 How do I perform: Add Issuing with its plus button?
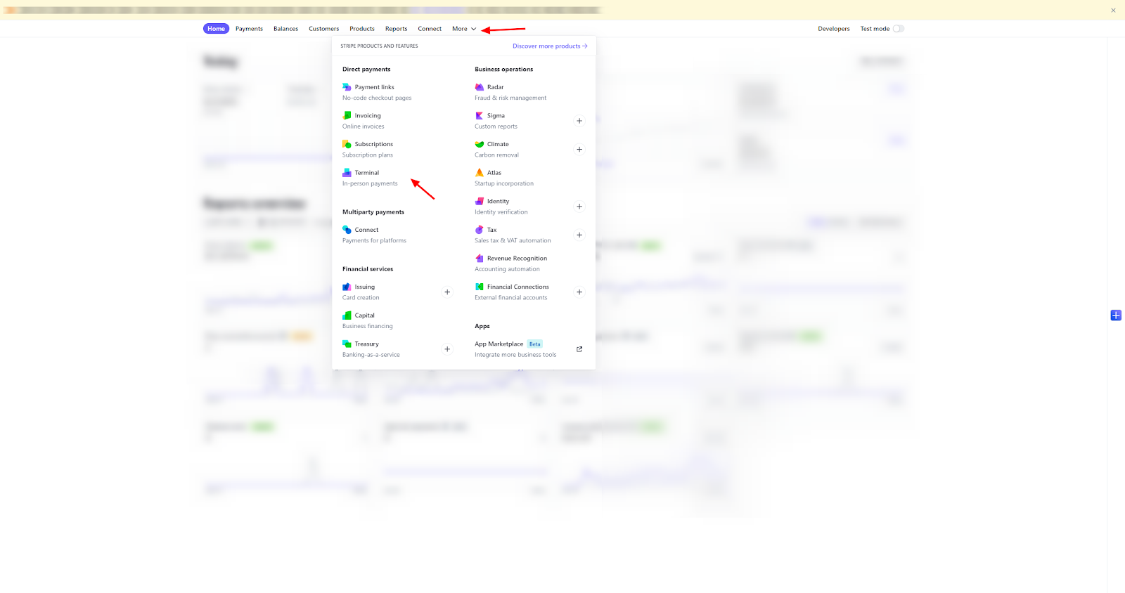447,292
